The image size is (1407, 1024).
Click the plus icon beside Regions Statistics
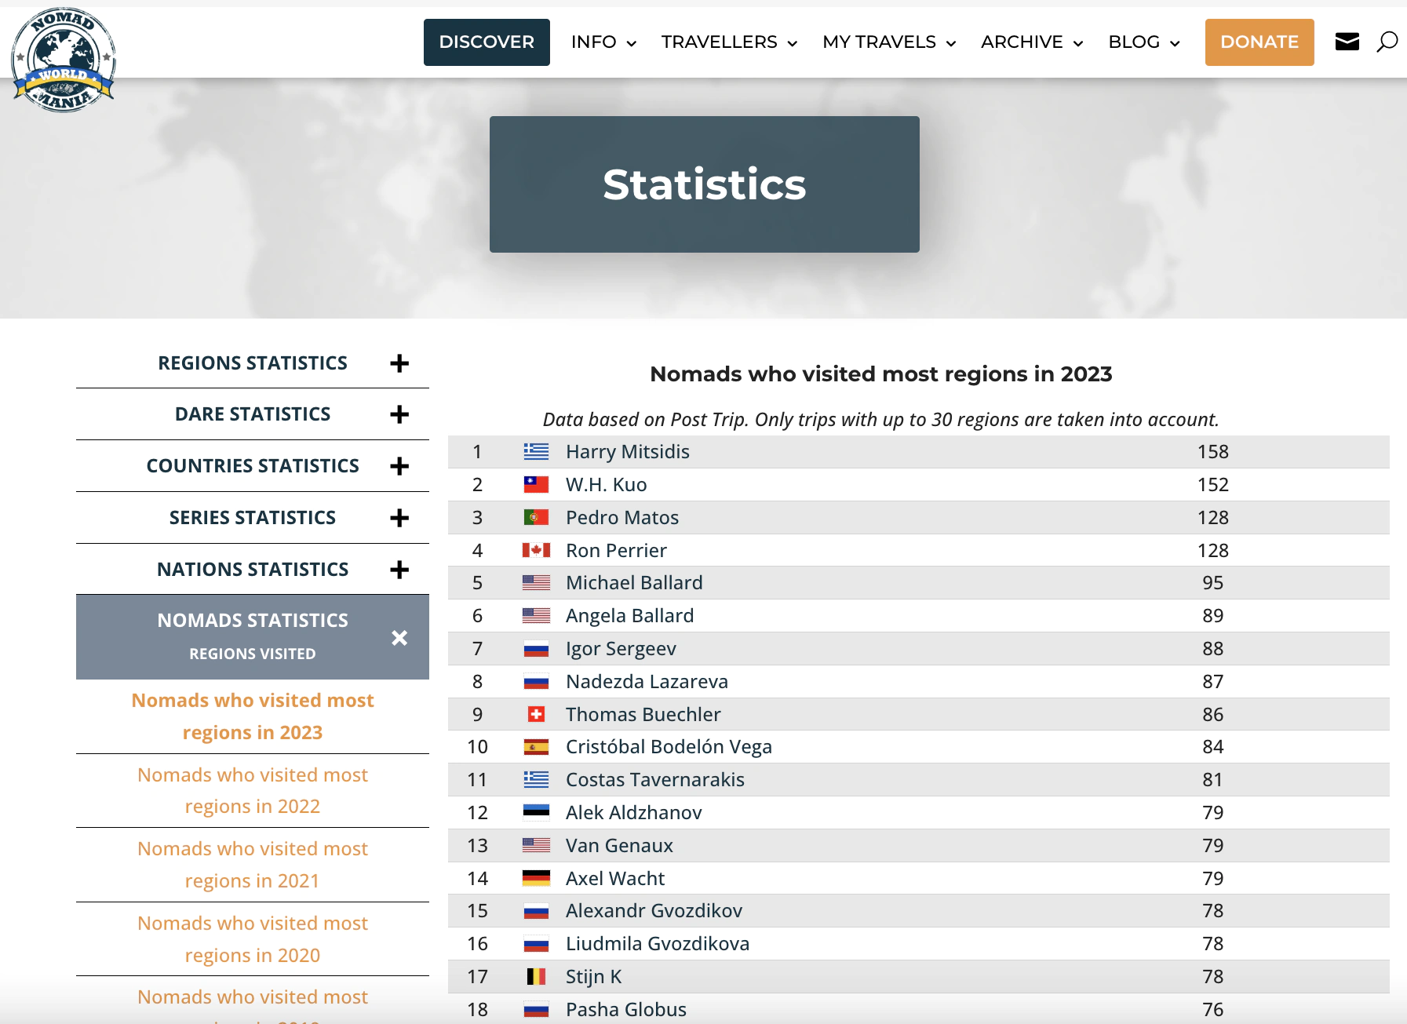[x=399, y=363]
